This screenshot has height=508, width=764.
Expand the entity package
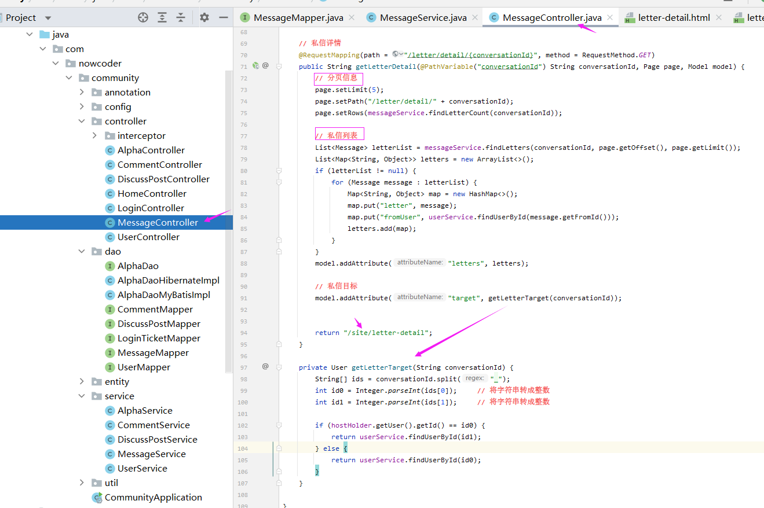point(82,382)
